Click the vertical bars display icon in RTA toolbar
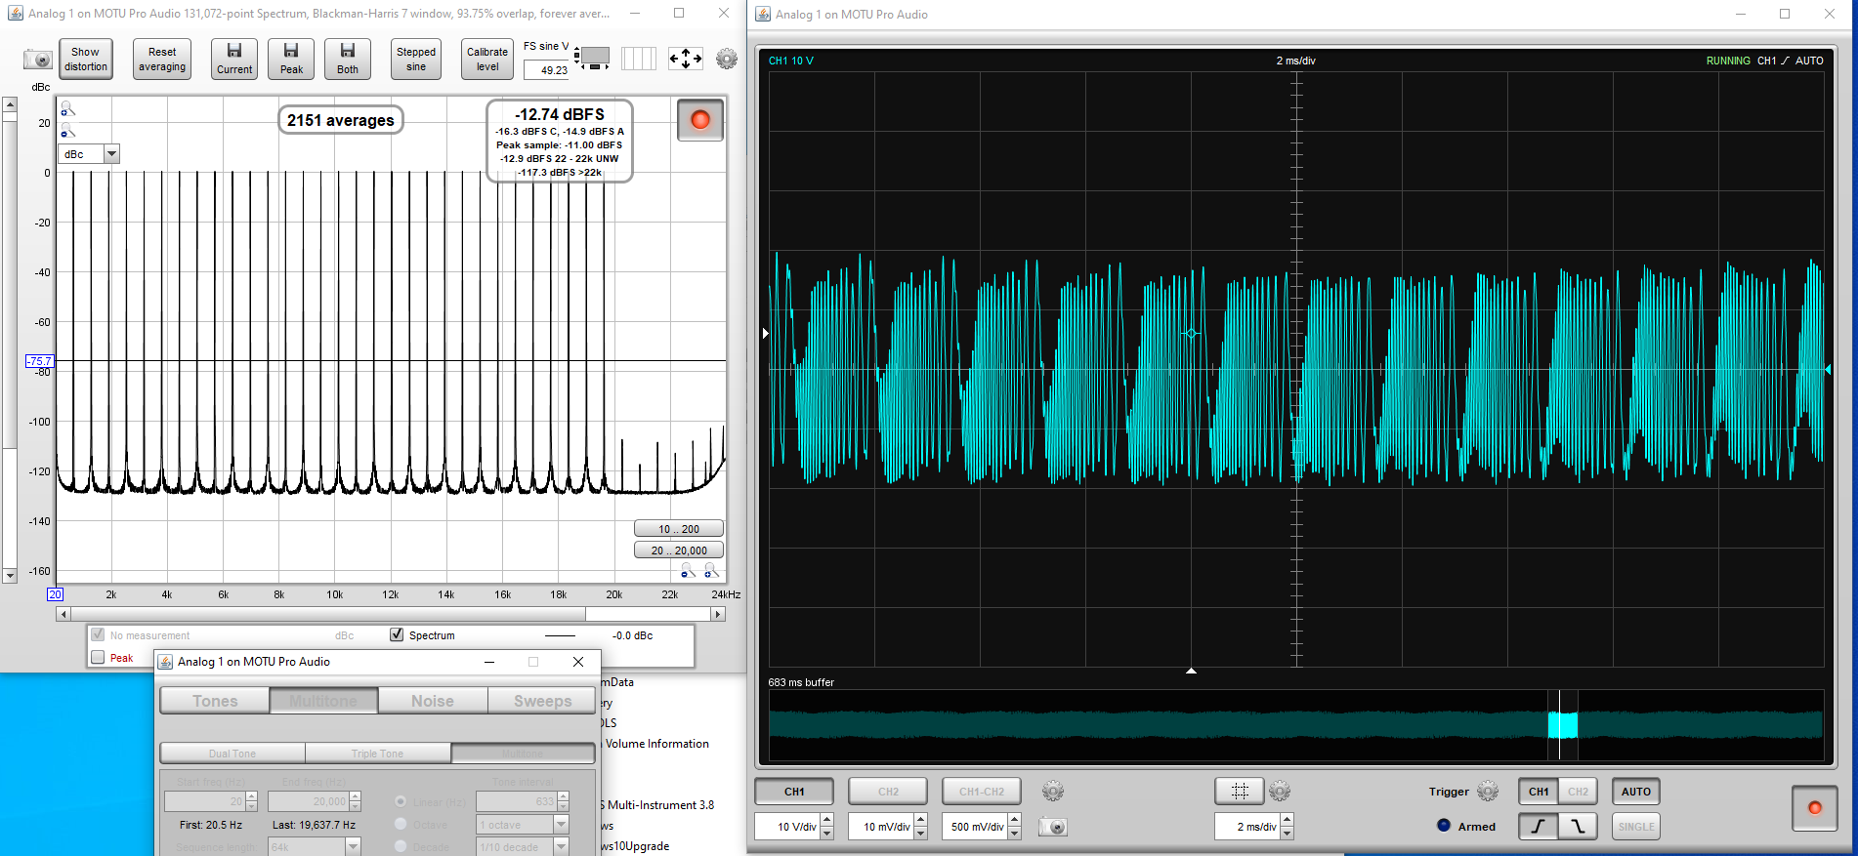The height and width of the screenshot is (856, 1858). click(x=639, y=59)
